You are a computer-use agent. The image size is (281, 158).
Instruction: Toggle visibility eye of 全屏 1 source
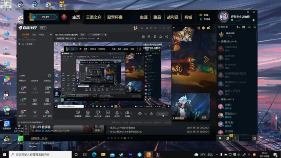(19, 44)
